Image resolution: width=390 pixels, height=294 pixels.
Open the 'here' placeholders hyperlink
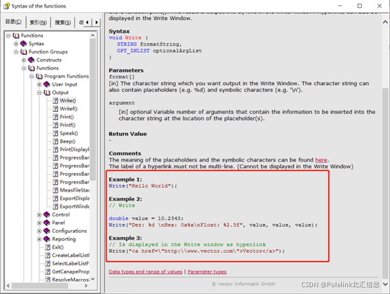pos(321,160)
